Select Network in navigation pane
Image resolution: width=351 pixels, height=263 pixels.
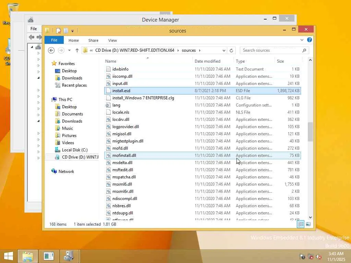tap(66, 171)
